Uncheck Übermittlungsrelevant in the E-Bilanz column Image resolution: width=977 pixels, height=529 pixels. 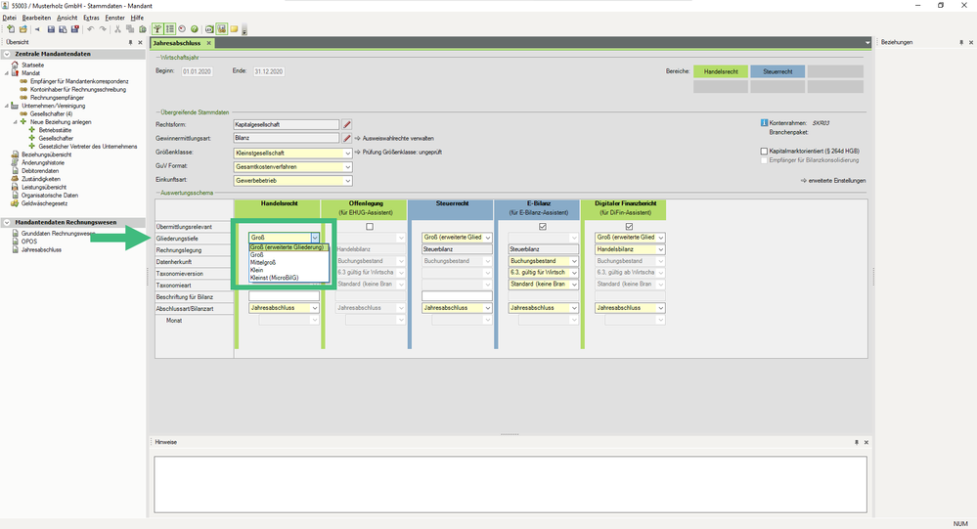542,227
